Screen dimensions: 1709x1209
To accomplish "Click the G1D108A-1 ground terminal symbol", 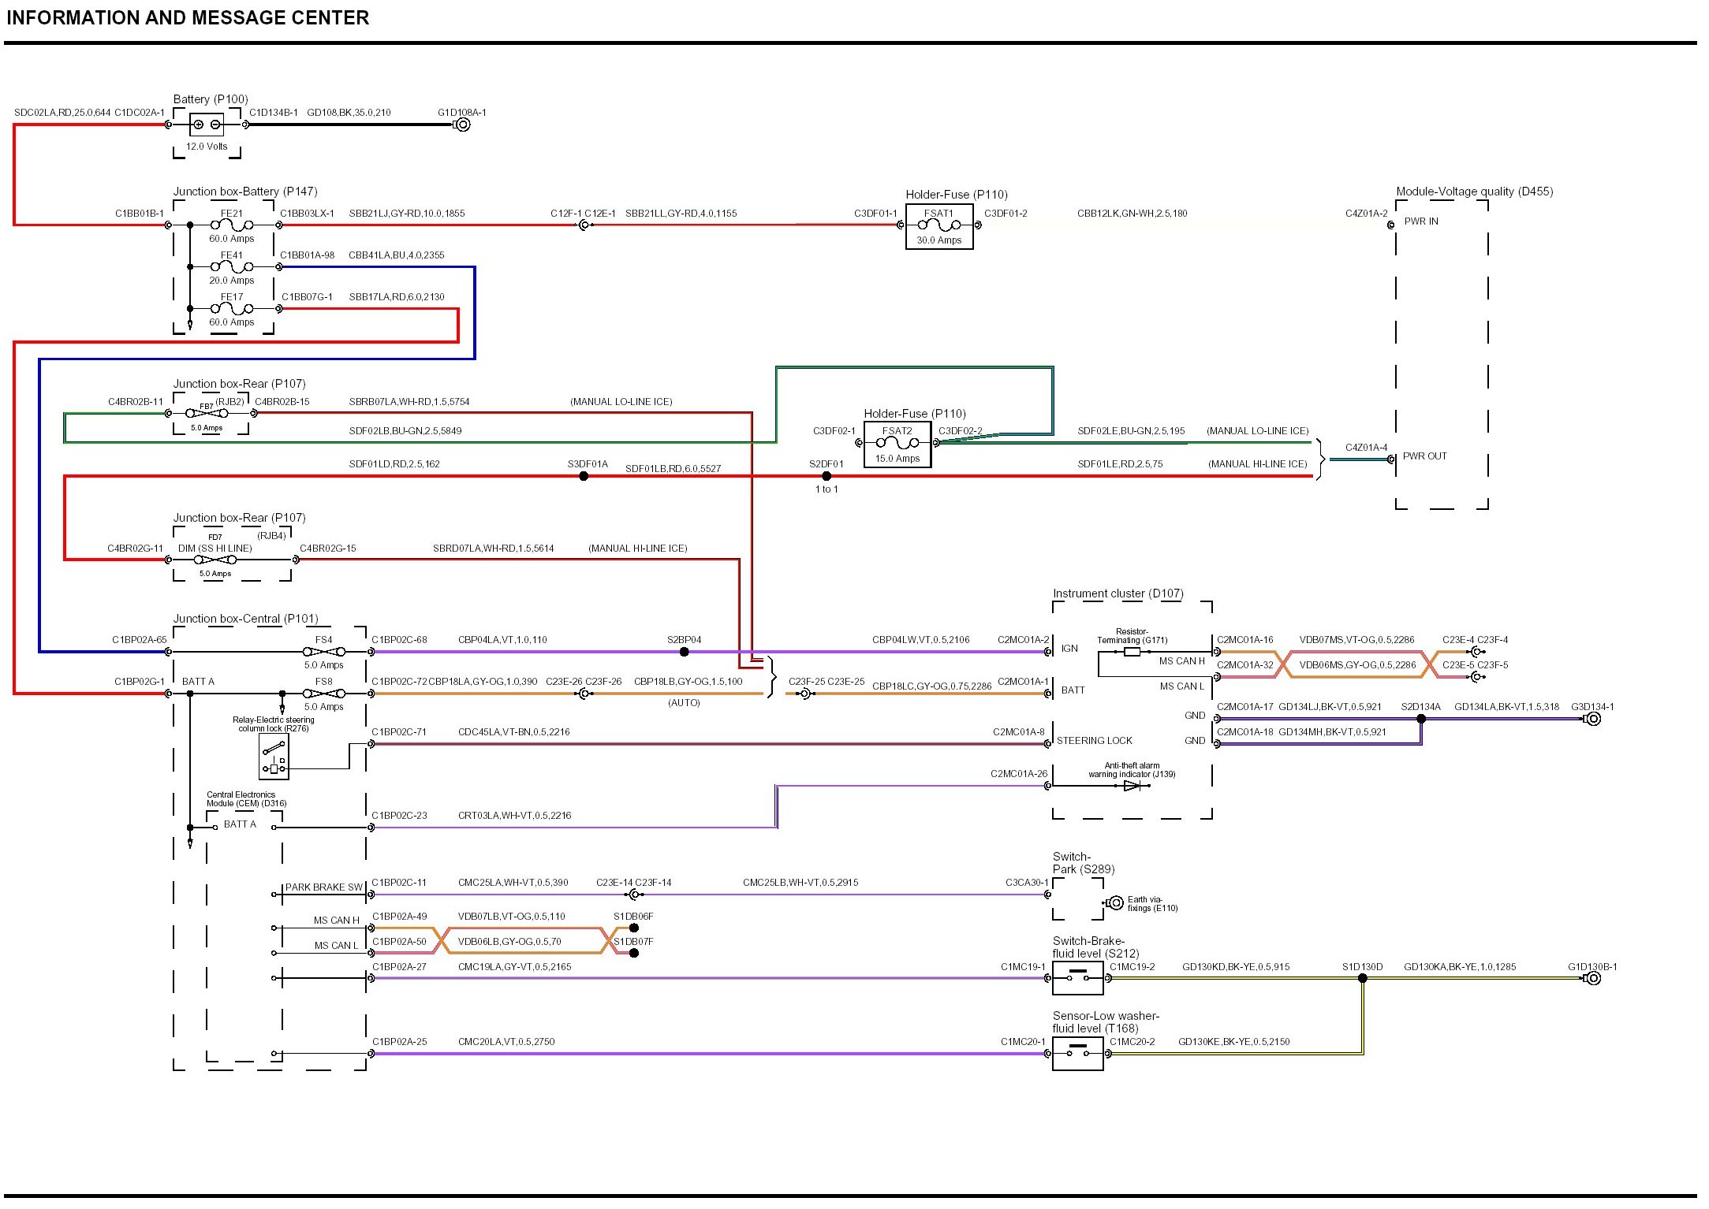I will (463, 125).
